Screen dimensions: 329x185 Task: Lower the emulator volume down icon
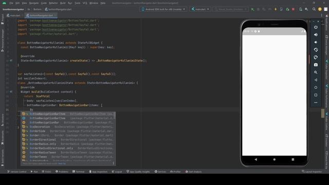click(x=316, y=42)
